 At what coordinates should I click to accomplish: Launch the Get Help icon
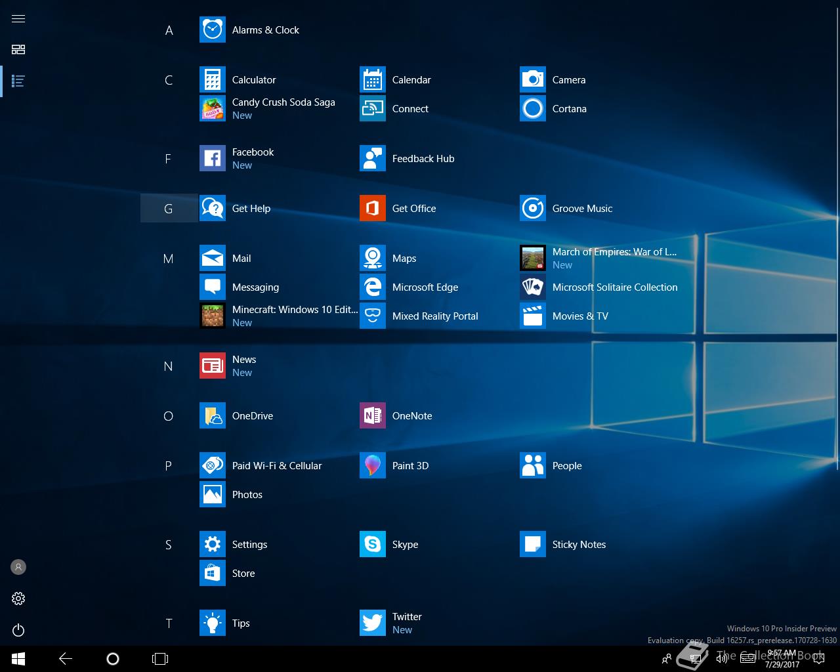213,209
